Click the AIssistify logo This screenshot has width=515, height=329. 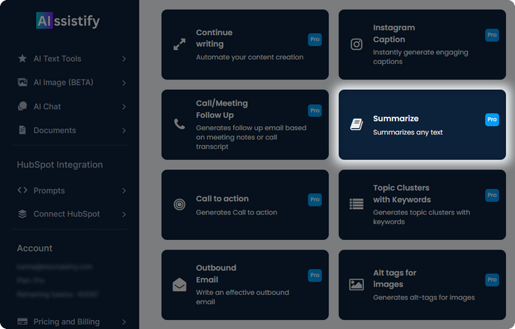point(68,21)
